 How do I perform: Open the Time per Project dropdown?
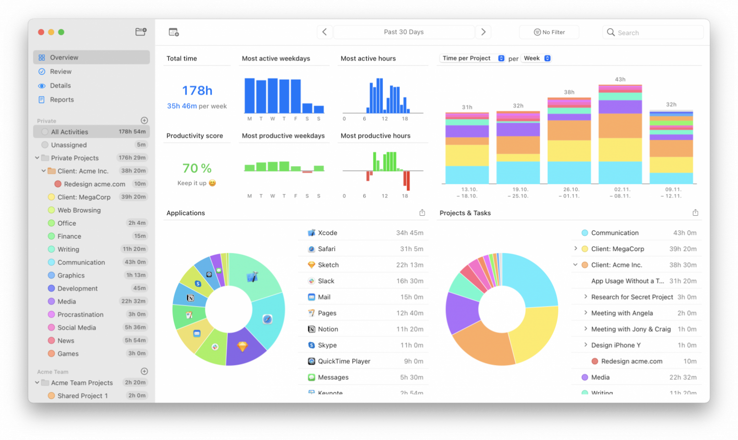[x=472, y=58]
